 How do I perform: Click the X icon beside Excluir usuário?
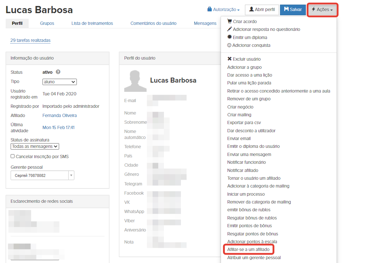(229, 59)
